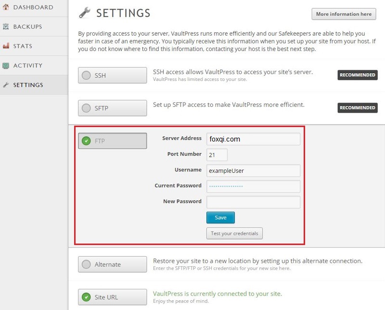Viewport: 385px width, 310px height.
Task: Click the green check icon on Site URL
Action: click(87, 297)
